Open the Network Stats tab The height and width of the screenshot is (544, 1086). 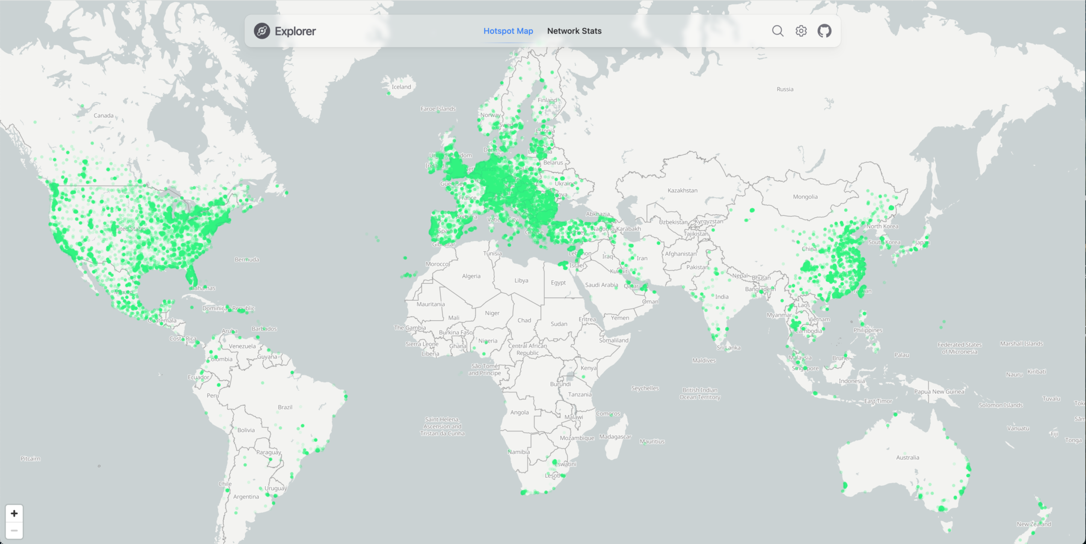(574, 31)
